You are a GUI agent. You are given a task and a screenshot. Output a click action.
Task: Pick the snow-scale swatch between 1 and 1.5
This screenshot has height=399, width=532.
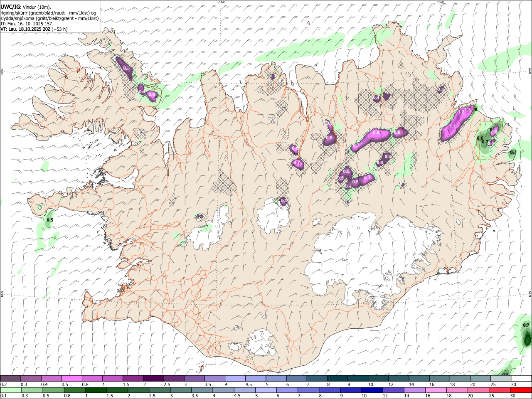coord(113,379)
